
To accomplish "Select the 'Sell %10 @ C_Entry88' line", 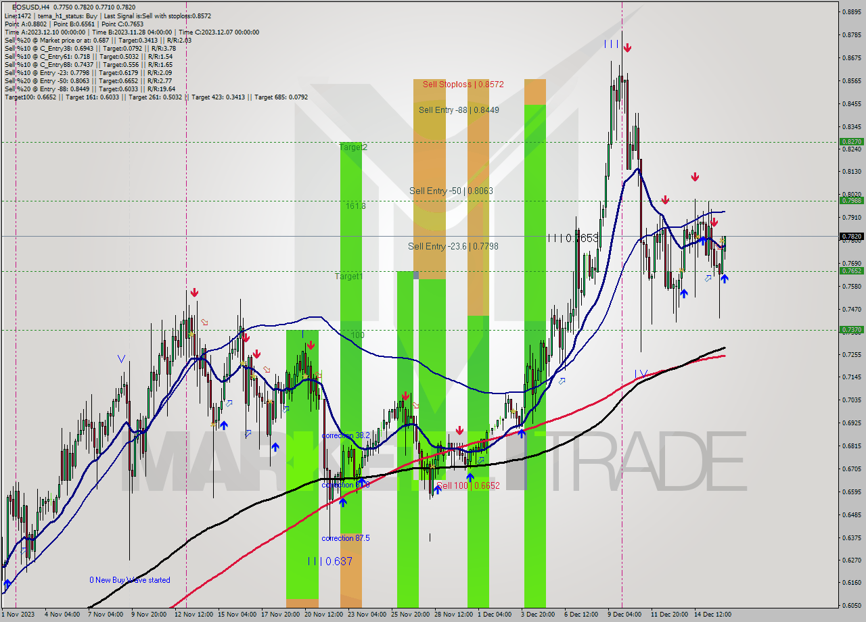I will [x=89, y=64].
